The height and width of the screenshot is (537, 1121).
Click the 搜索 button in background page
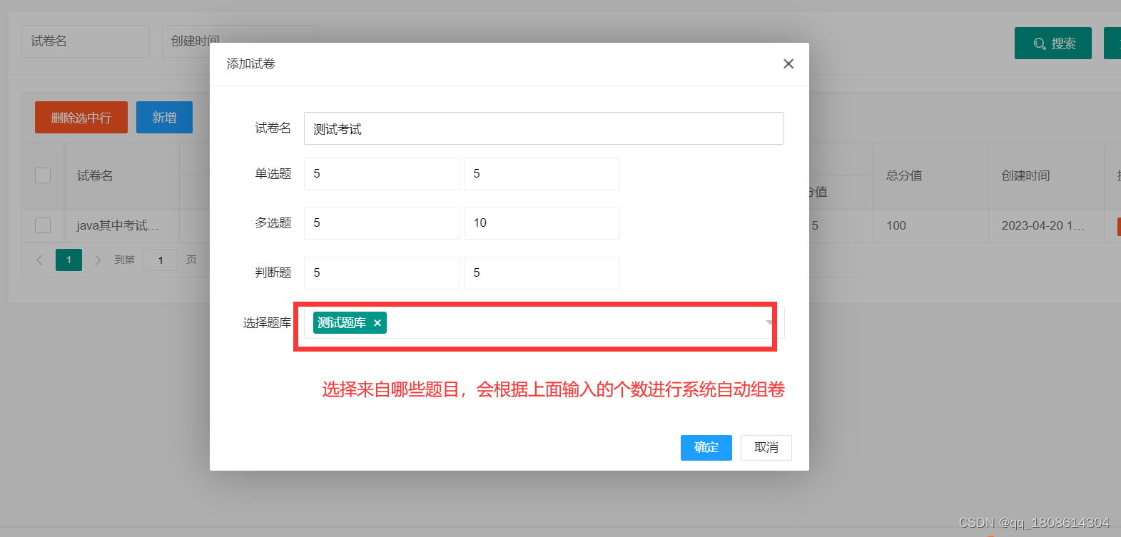pyautogui.click(x=1053, y=44)
